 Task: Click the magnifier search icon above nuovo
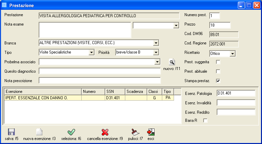click(x=172, y=62)
